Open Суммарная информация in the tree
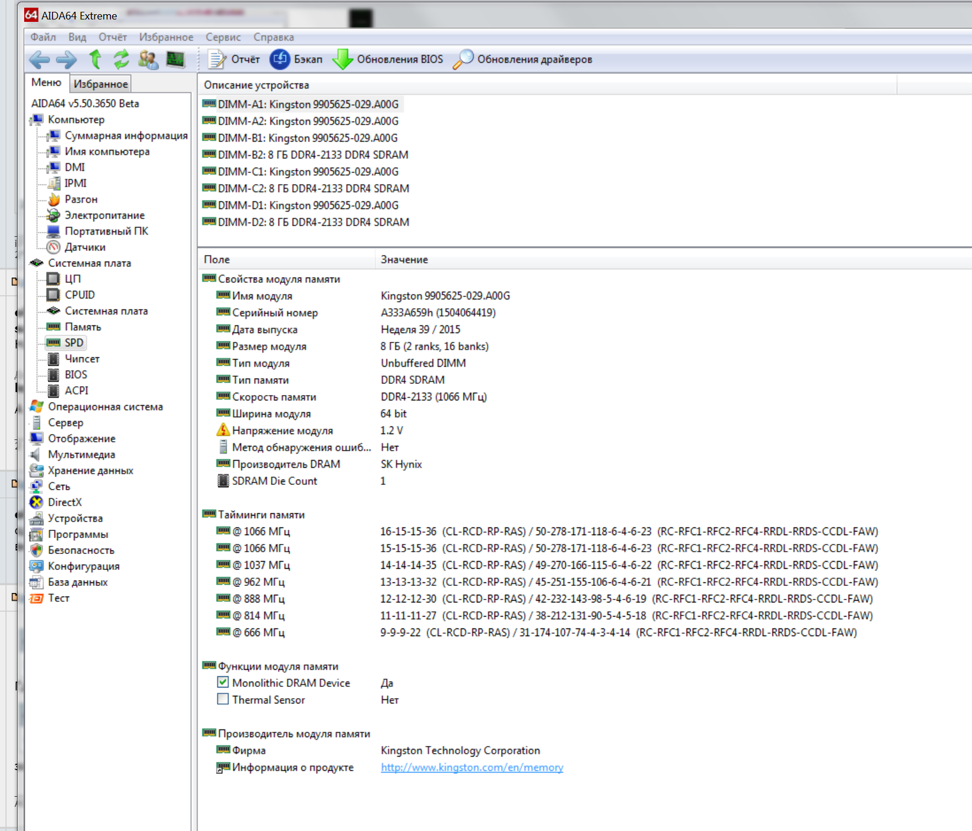Viewport: 972px width, 831px height. [x=126, y=135]
